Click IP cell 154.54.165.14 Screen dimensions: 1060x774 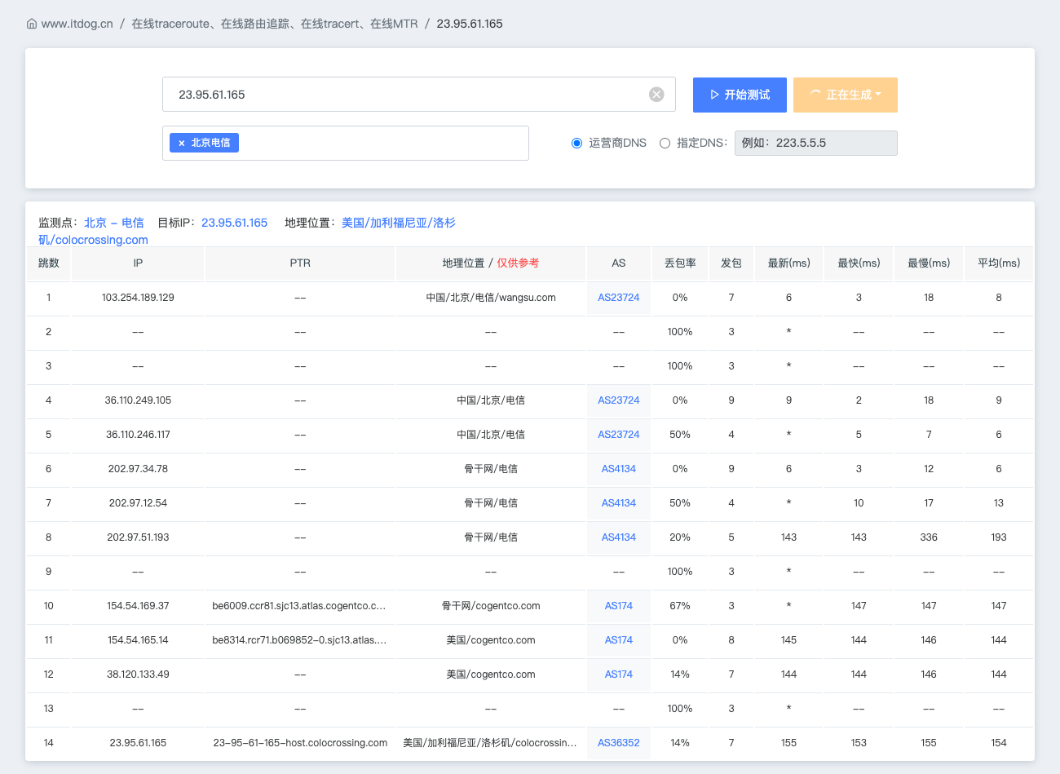[138, 640]
